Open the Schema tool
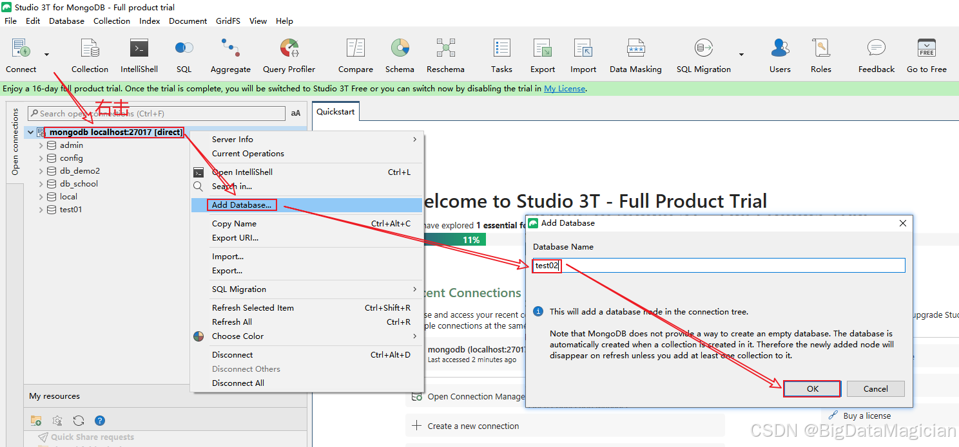The image size is (959, 447). click(400, 48)
